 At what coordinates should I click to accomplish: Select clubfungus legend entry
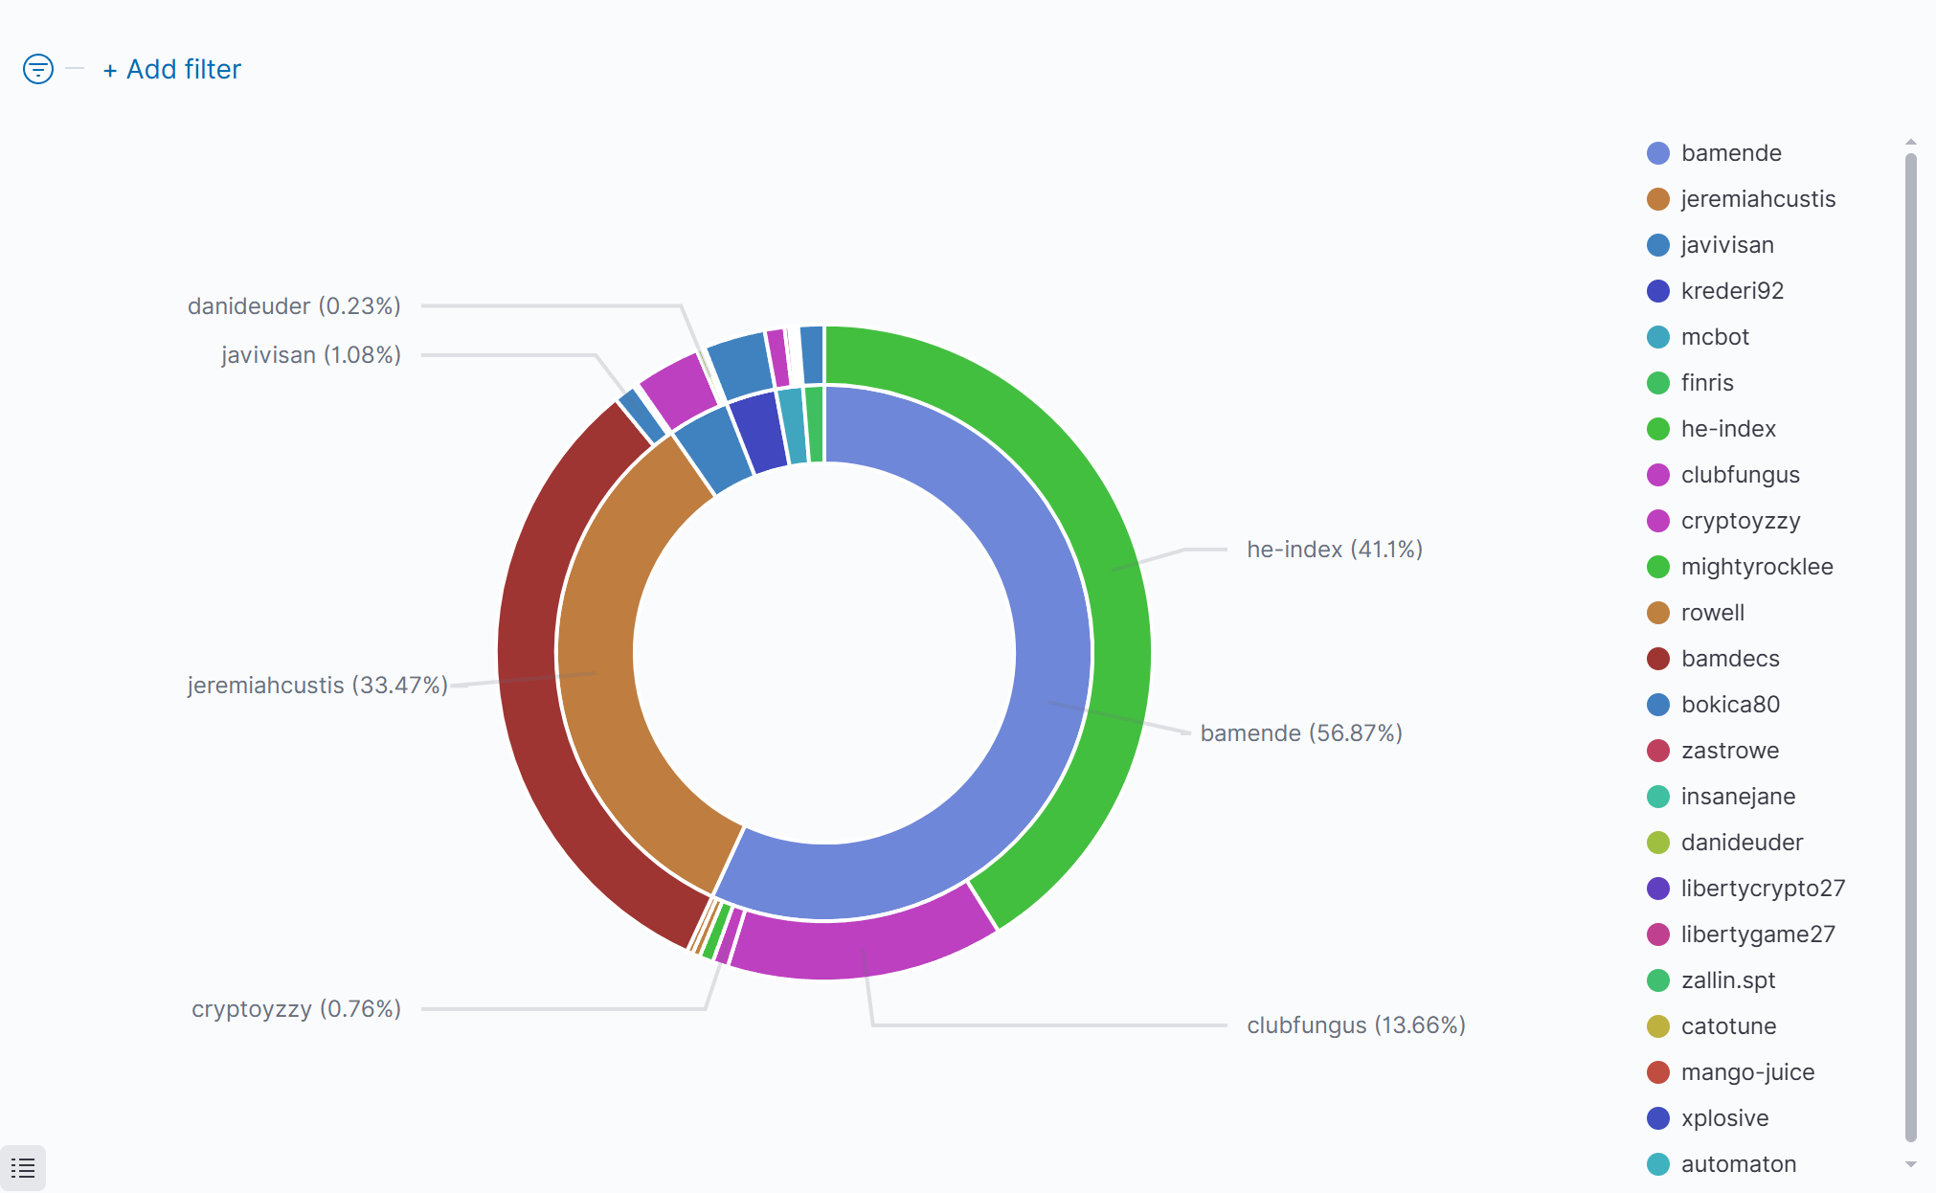(1740, 475)
